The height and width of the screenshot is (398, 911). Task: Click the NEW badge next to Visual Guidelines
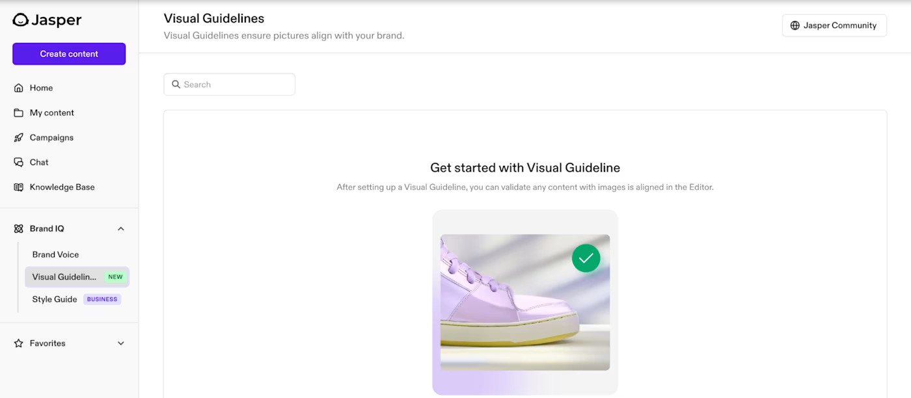(x=115, y=276)
